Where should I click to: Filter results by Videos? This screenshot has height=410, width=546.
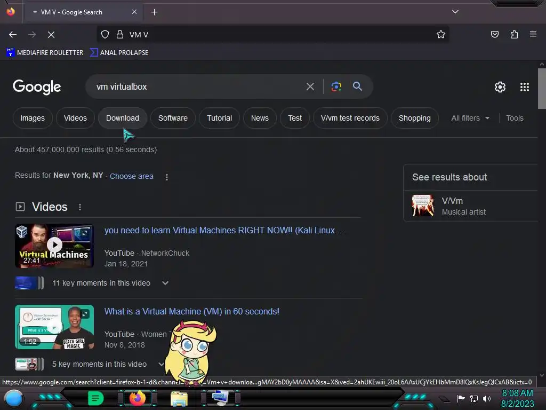75,118
